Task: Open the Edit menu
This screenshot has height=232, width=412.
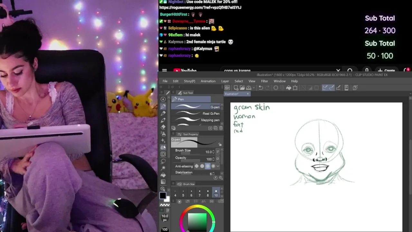Action: coord(175,81)
